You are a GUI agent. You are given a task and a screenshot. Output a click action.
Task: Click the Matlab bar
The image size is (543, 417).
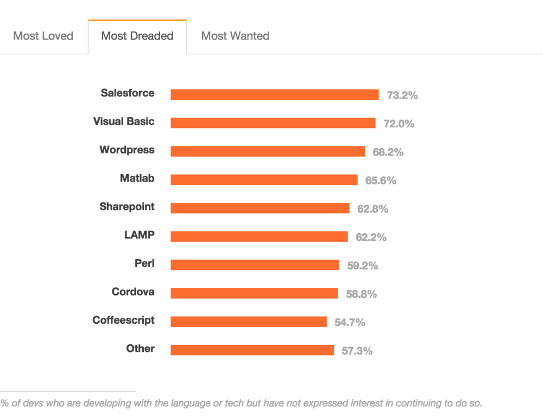264,179
